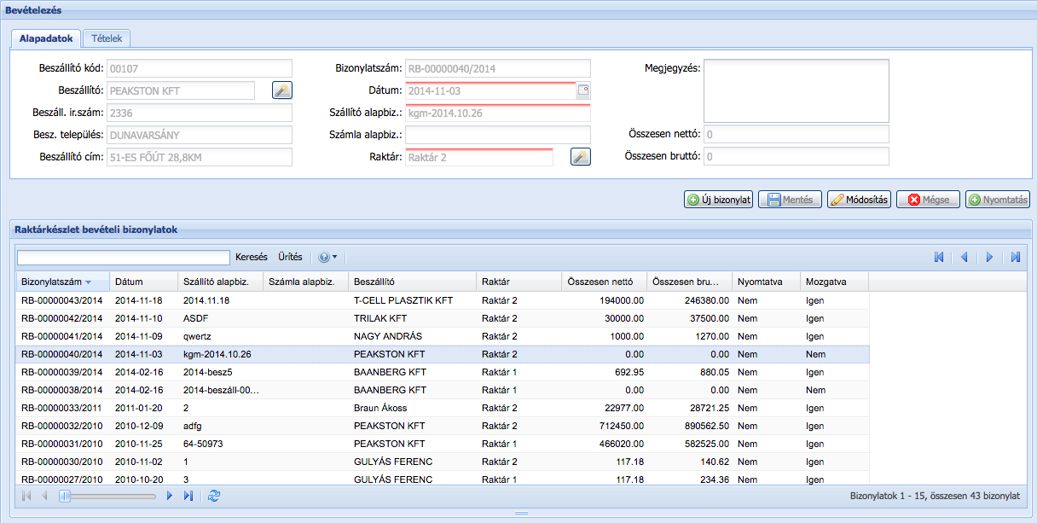Image resolution: width=1037 pixels, height=523 pixels.
Task: Go to last page using top pager
Action: [1016, 257]
